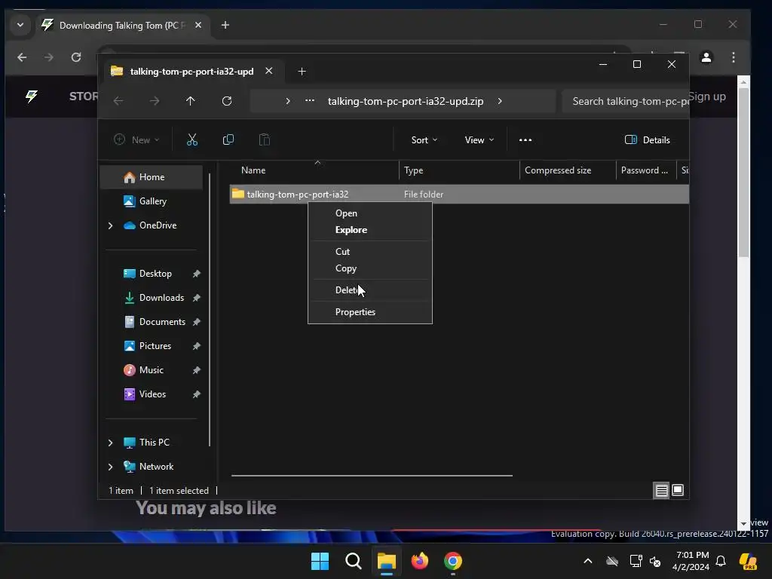Click the browser page vertical scrollbar
Screen dimensions: 772x579
(743, 173)
